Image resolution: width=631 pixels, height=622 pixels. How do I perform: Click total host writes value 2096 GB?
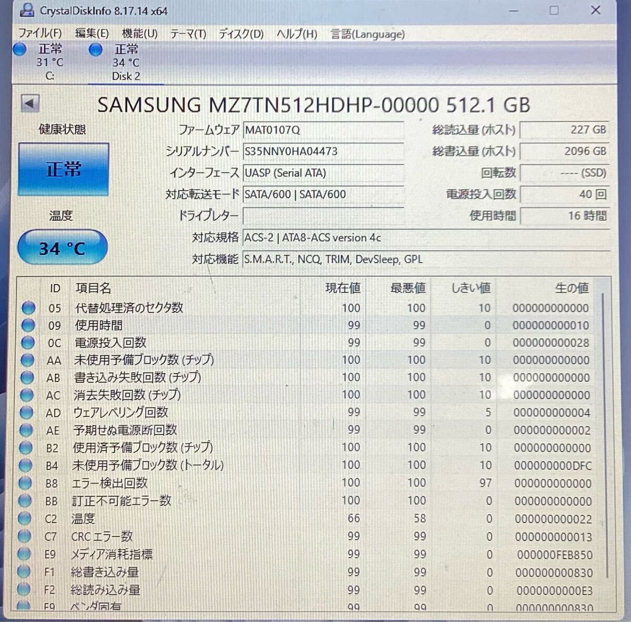[564, 151]
